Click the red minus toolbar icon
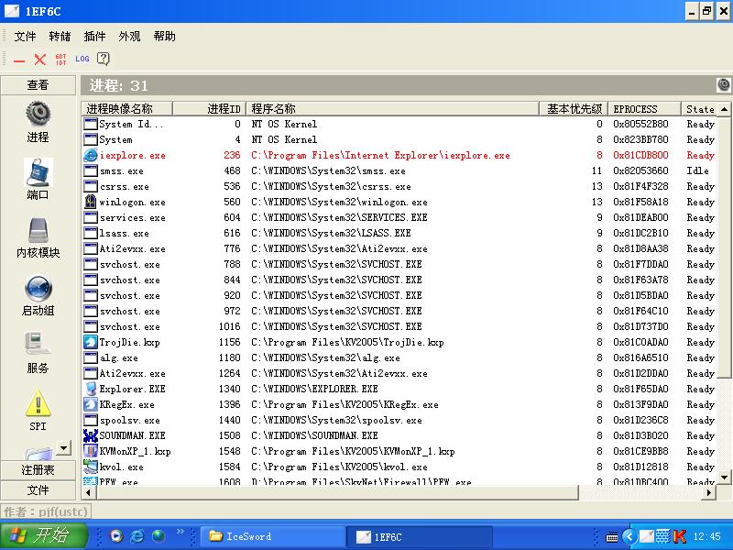Image resolution: width=733 pixels, height=550 pixels. [x=19, y=60]
